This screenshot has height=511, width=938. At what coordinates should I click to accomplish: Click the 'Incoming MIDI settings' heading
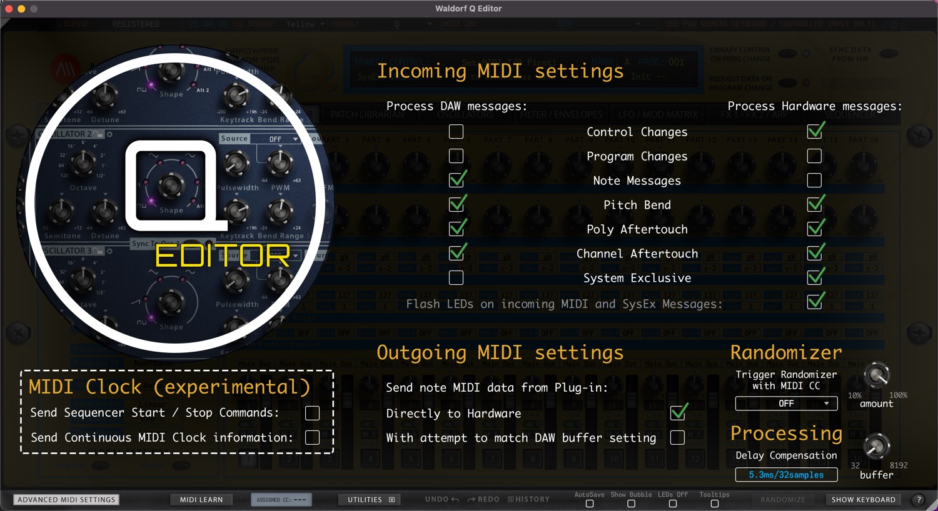pyautogui.click(x=500, y=71)
